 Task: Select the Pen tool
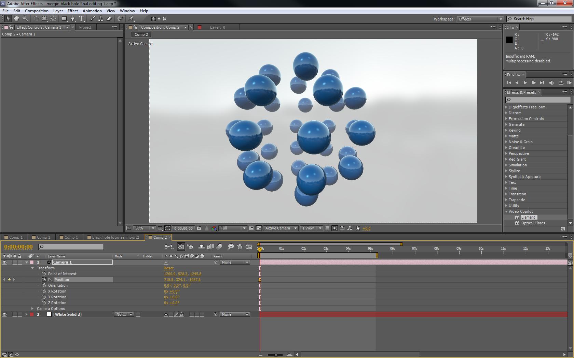[x=72, y=18]
